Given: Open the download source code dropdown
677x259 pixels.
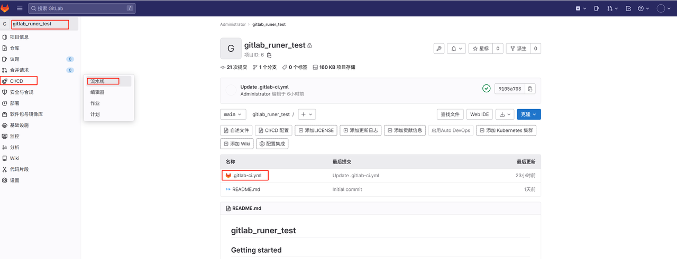Looking at the screenshot, I should coord(505,114).
